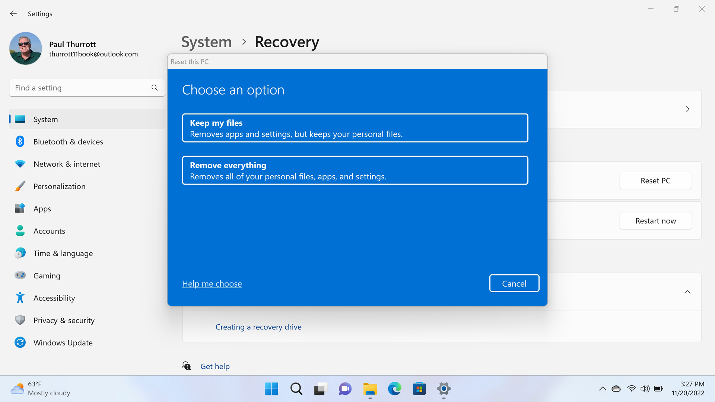Image resolution: width=715 pixels, height=402 pixels.
Task: Open Windows Update settings
Action: click(63, 343)
